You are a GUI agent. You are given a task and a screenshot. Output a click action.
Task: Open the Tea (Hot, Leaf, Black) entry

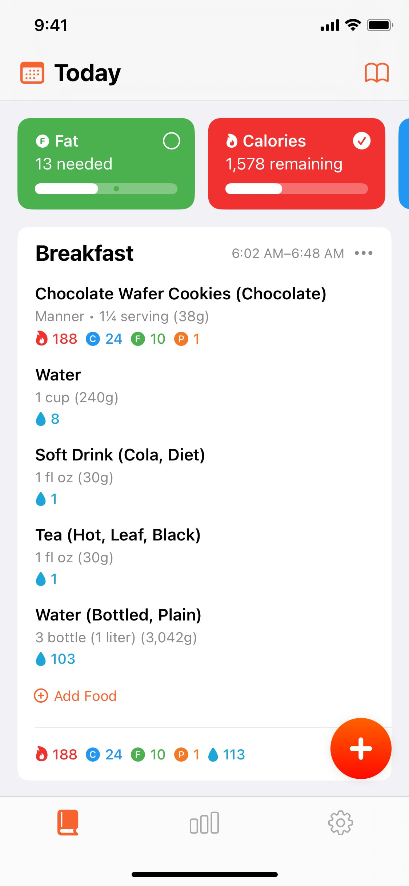[x=118, y=535]
